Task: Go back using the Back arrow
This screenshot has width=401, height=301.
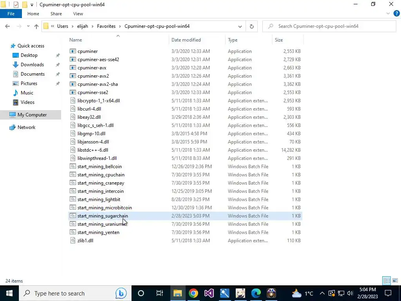Action: 7,26
